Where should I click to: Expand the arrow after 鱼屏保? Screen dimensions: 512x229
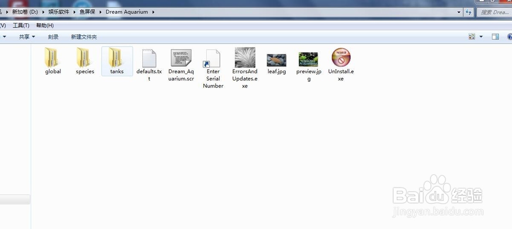pyautogui.click(x=100, y=12)
